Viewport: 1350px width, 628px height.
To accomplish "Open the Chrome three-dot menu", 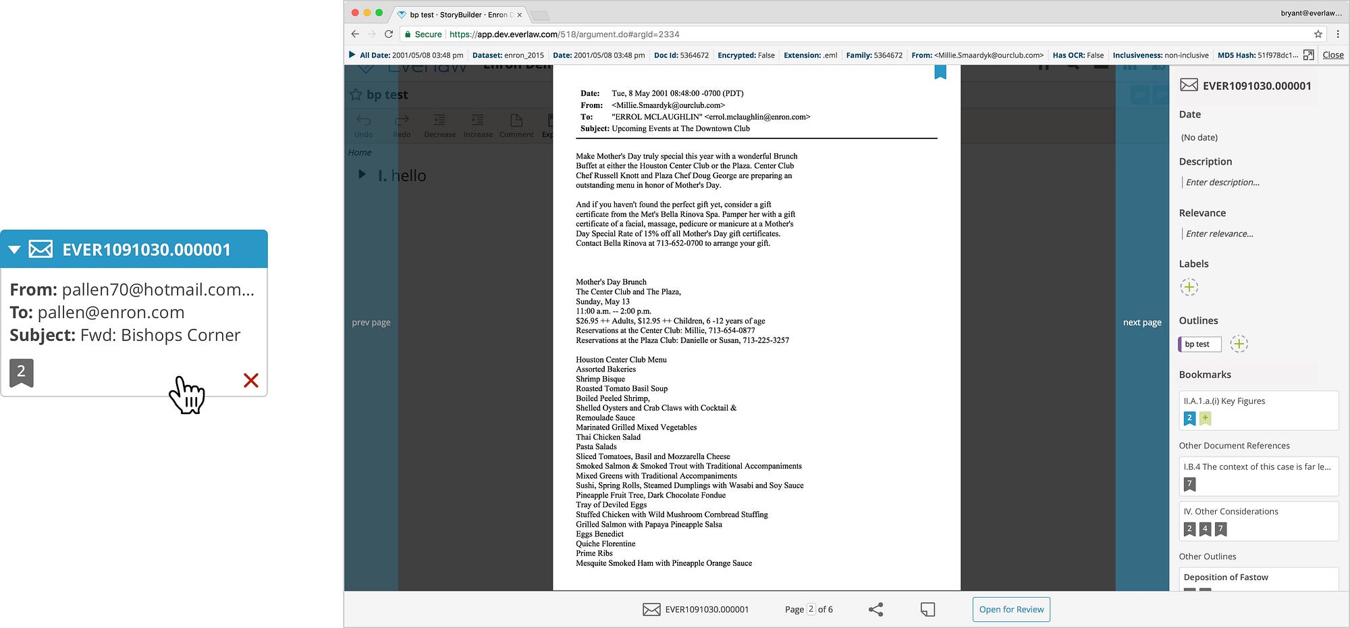I will pyautogui.click(x=1338, y=34).
